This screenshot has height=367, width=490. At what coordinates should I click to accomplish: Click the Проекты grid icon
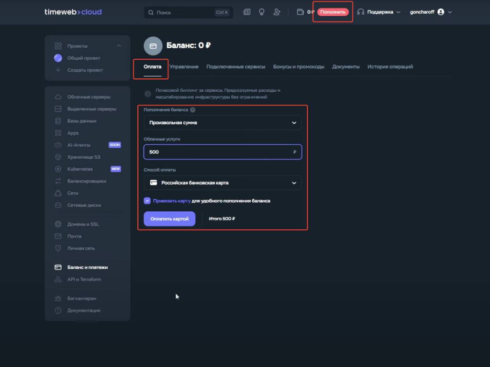click(x=58, y=46)
